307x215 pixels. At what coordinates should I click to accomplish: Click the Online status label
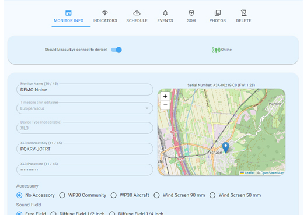point(226,50)
